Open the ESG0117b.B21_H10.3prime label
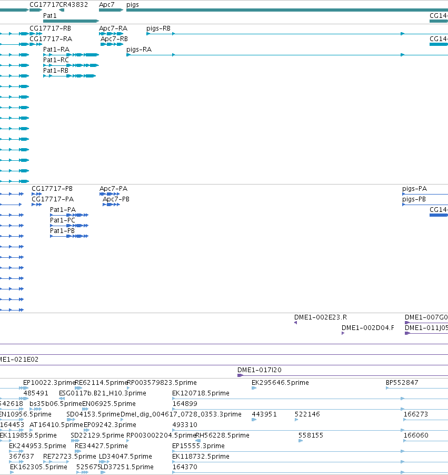 [103, 393]
